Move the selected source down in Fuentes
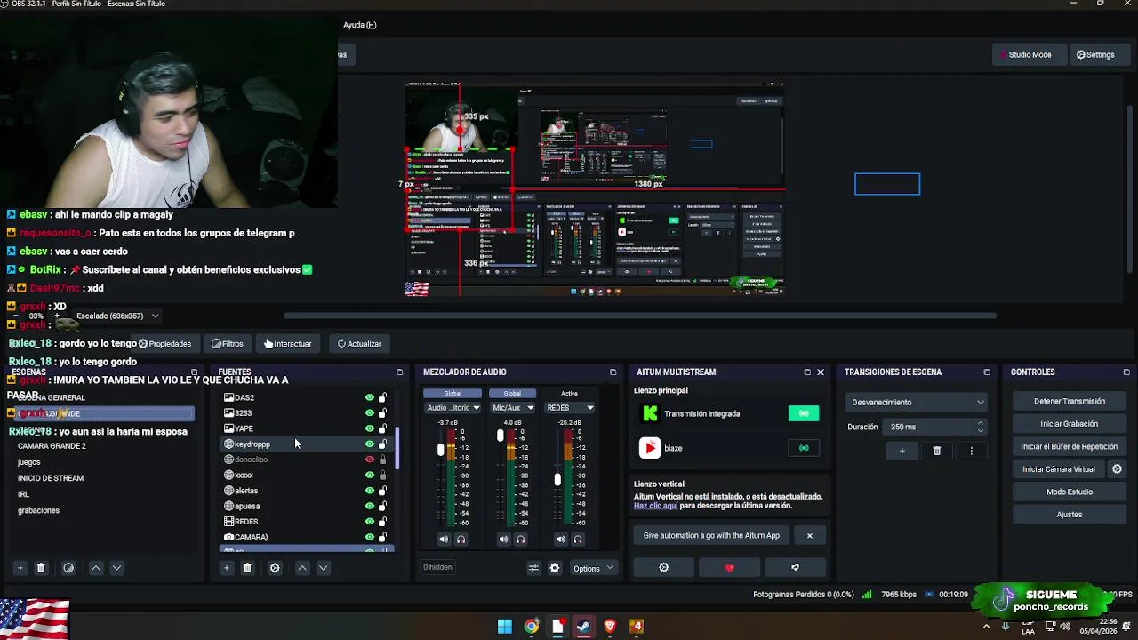The height and width of the screenshot is (640, 1138). tap(323, 568)
